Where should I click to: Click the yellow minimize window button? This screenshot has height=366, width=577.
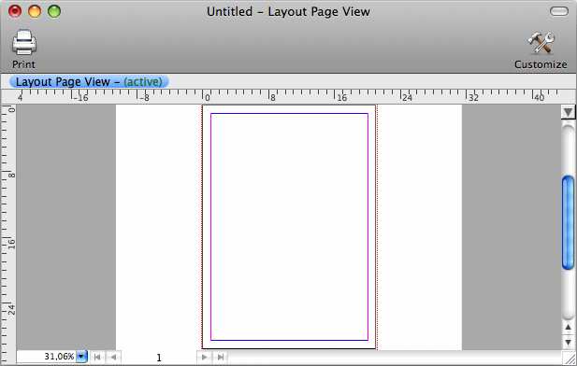[35, 11]
